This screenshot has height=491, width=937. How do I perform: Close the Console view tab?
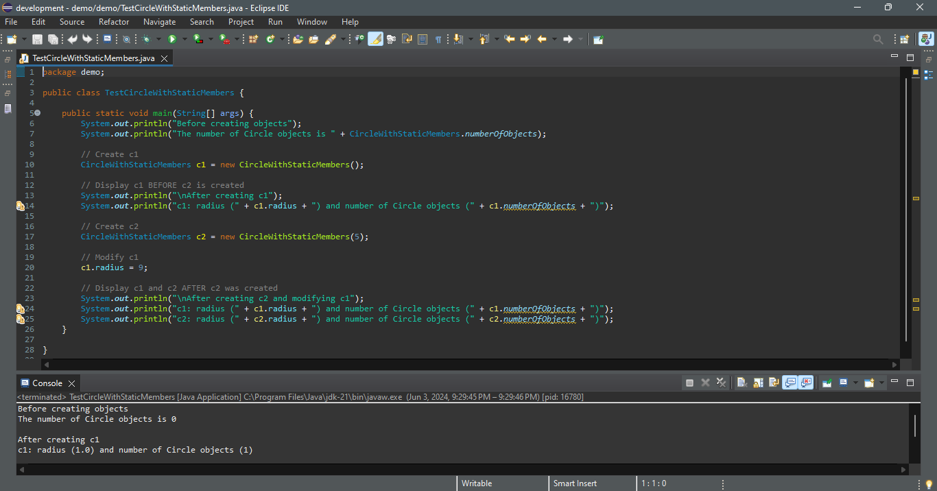pyautogui.click(x=71, y=383)
